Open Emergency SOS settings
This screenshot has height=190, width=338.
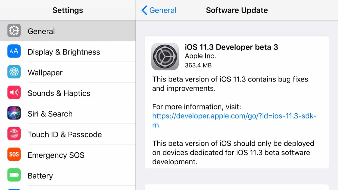56,155
